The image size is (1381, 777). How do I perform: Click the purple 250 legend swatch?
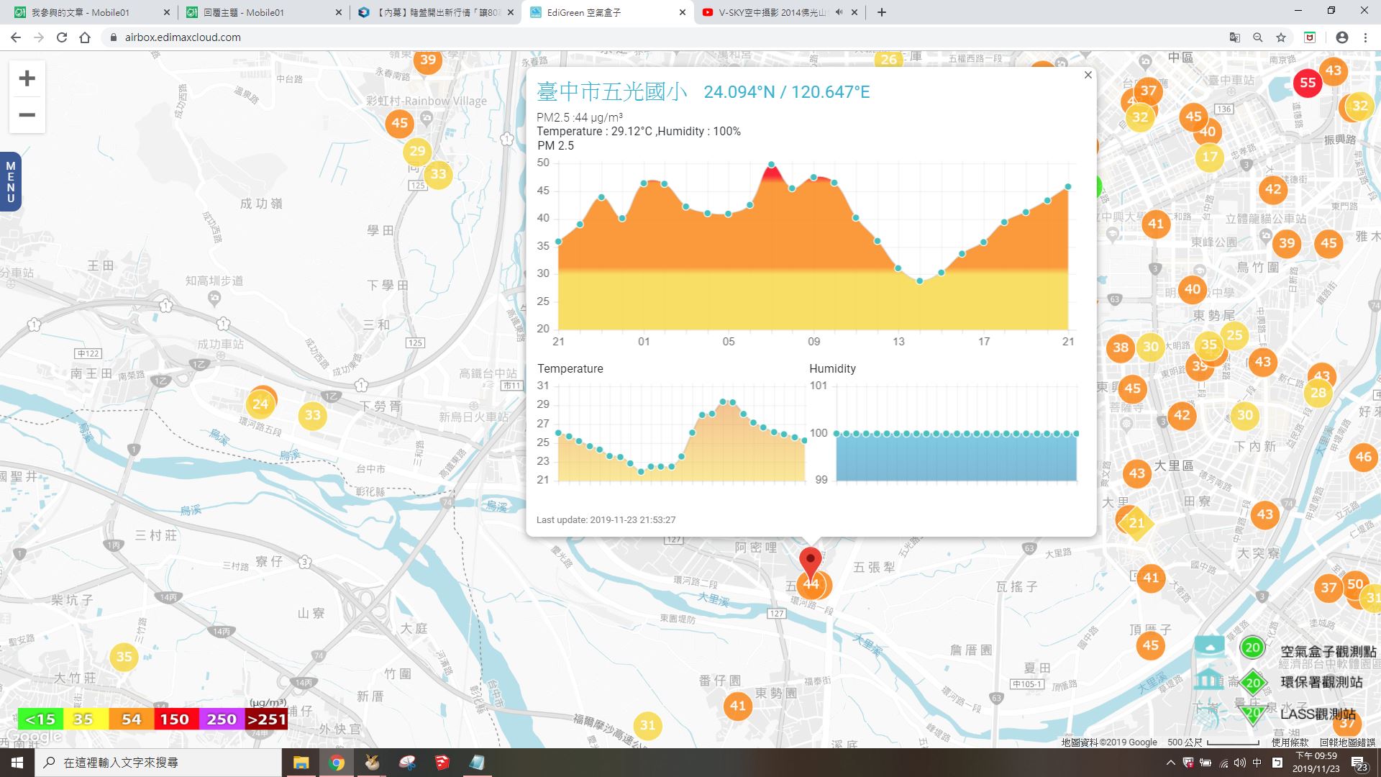(x=222, y=719)
